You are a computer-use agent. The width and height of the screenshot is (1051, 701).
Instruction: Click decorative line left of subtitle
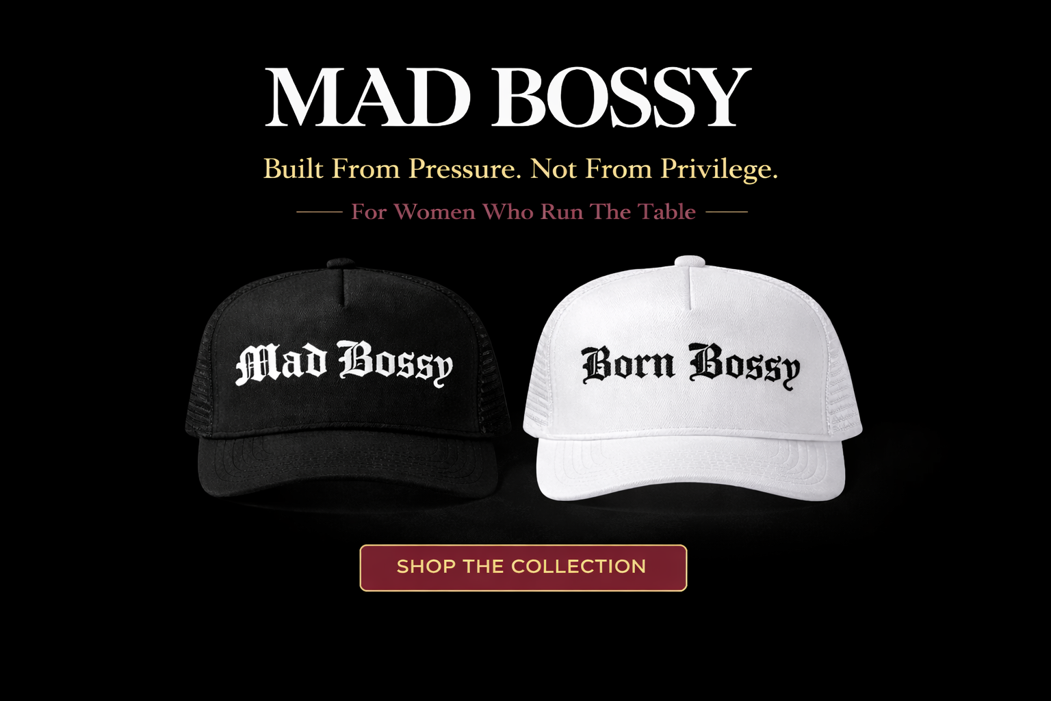click(x=320, y=212)
